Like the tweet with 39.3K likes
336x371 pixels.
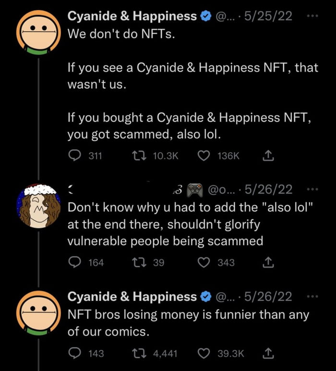coord(204,353)
